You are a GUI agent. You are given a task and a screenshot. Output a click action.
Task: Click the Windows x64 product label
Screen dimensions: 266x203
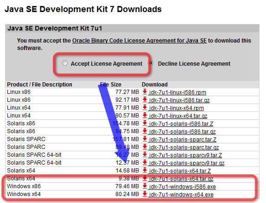tap(24, 194)
